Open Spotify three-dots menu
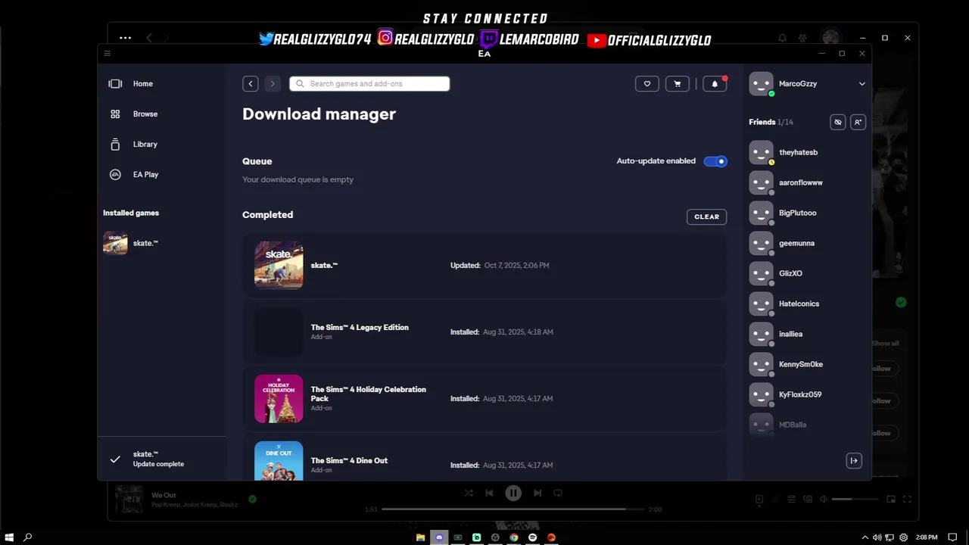The height and width of the screenshot is (545, 969). point(125,38)
